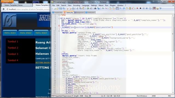This screenshot has height=98, width=175.
Task: Undo last edit with green arrow
Action: (88, 8)
